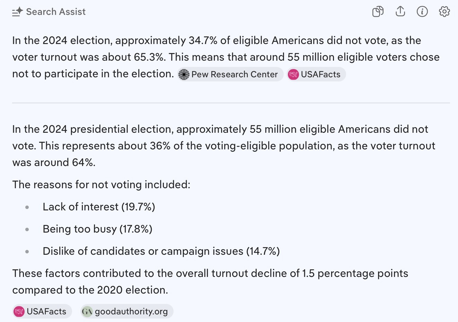Click the Pew Research Center logo icon
458x322 pixels.
[184, 75]
